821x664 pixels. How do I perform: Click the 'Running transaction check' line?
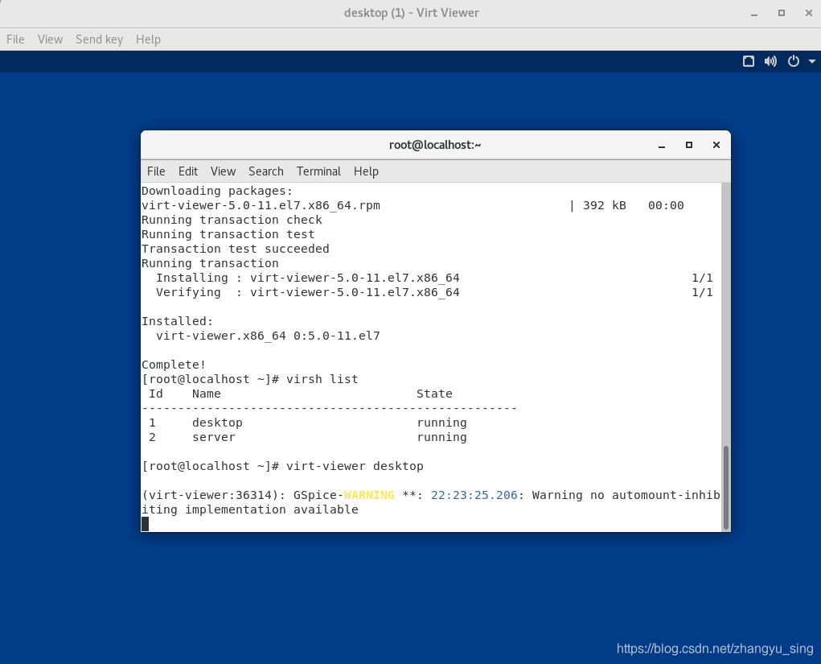[232, 220]
